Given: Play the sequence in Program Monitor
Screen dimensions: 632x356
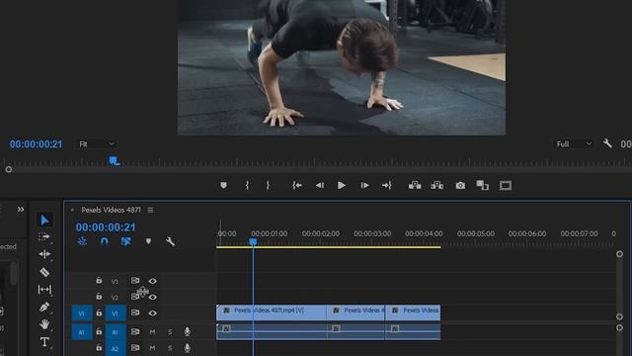Looking at the screenshot, I should 342,185.
